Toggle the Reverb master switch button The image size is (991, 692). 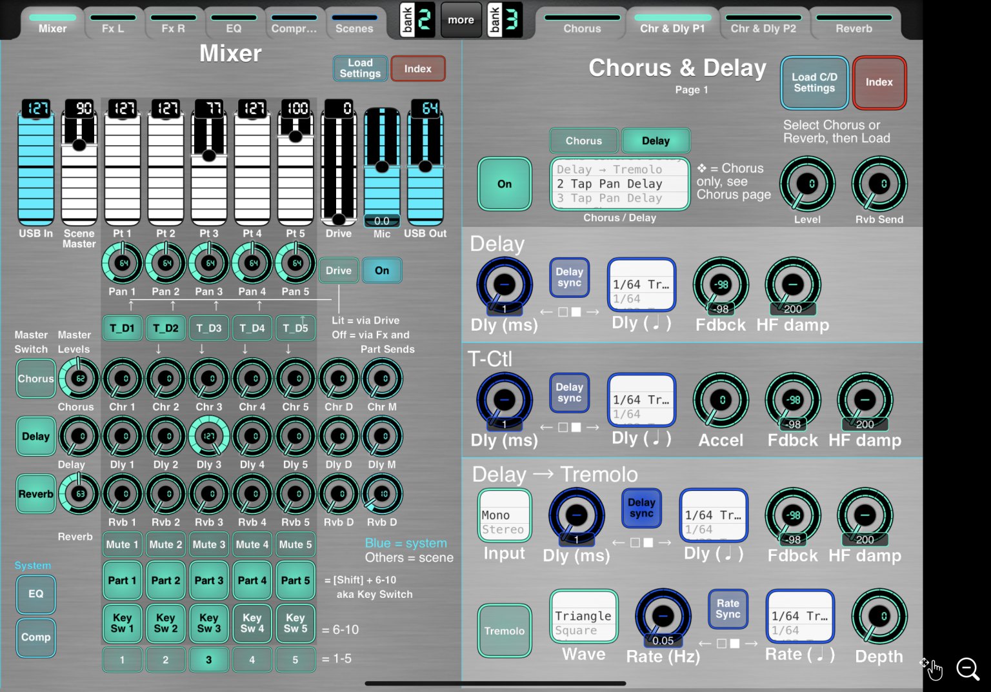coord(35,494)
